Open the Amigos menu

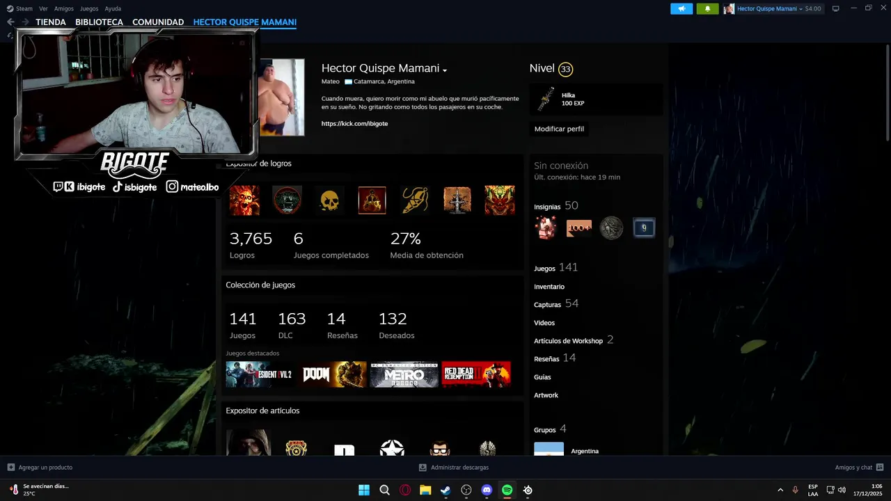click(x=64, y=8)
